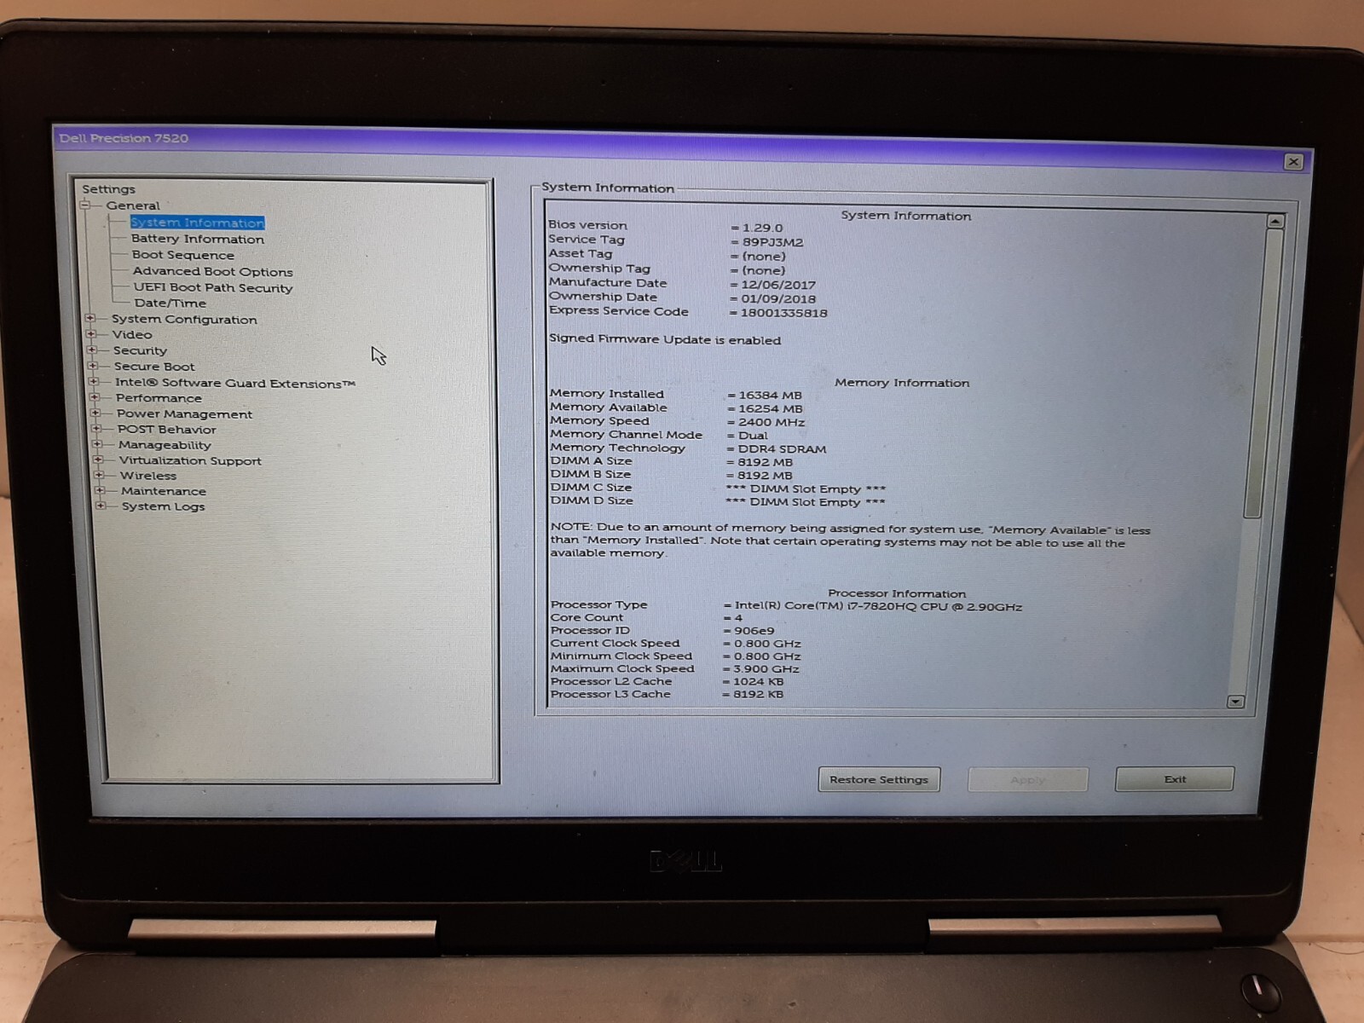This screenshot has height=1023, width=1364.
Task: Click the Restore Settings button
Action: pos(879,779)
